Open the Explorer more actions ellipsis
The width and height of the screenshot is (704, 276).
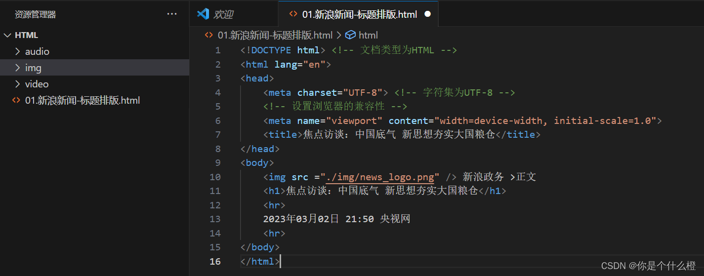pyautogui.click(x=172, y=14)
